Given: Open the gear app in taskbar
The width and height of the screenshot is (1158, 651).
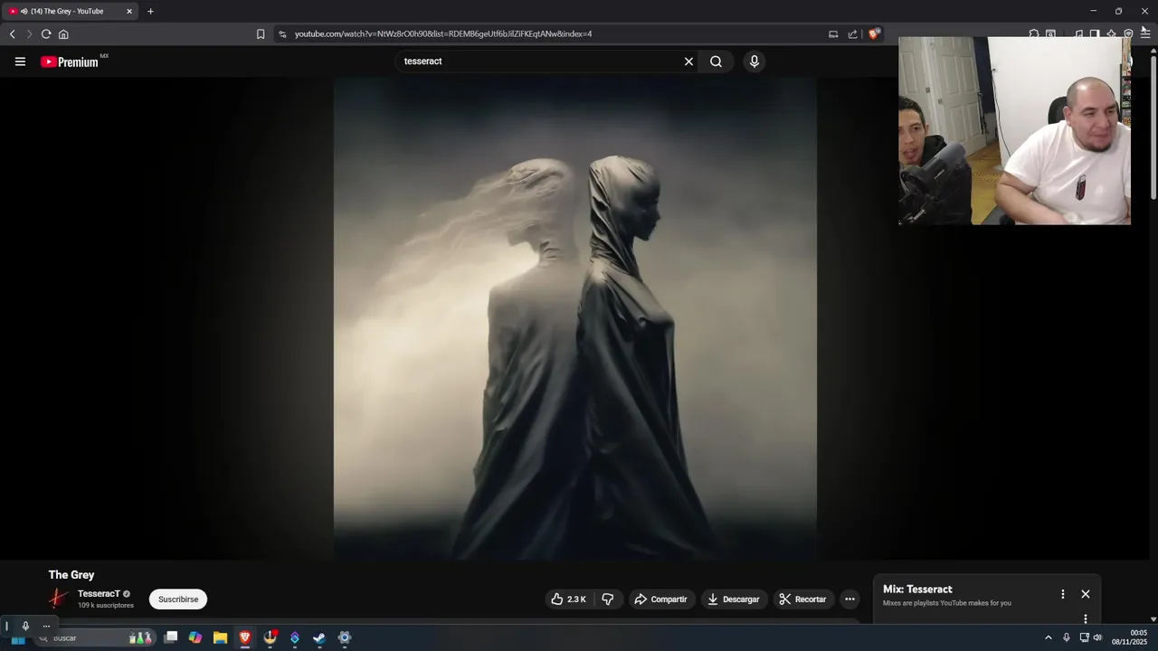Looking at the screenshot, I should [x=345, y=637].
